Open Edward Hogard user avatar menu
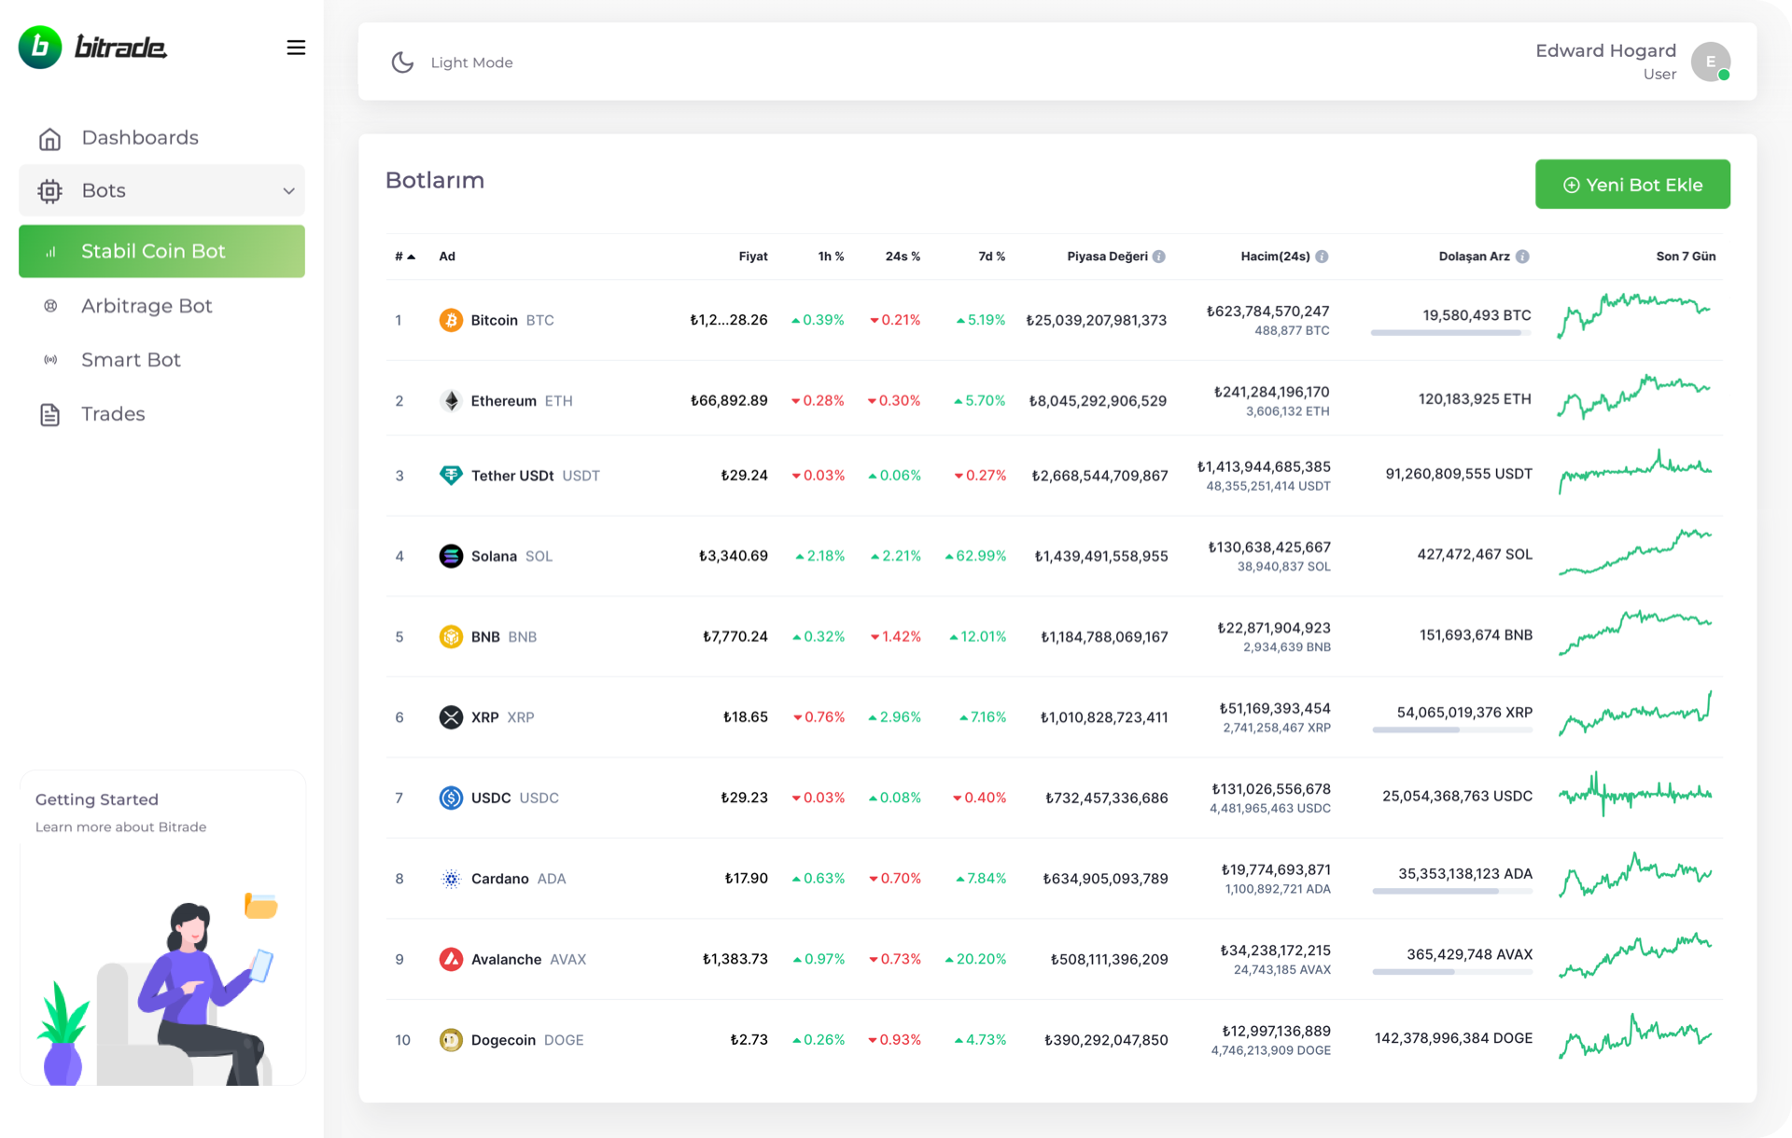 [1710, 62]
